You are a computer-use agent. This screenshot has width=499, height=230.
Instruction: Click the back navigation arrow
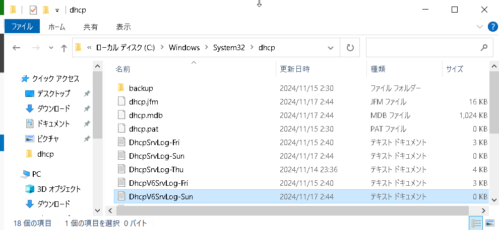point(17,48)
